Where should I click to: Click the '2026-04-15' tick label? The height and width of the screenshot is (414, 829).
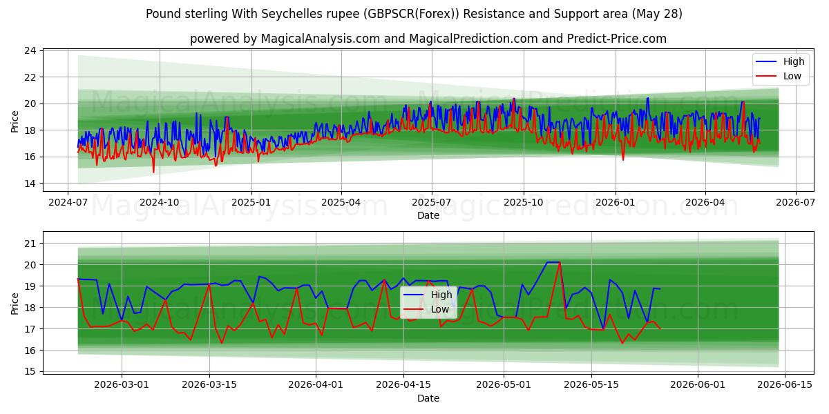[x=403, y=385]
